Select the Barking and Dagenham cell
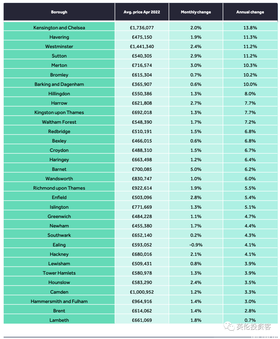Image resolution: width=280 pixels, height=339 pixels. (x=59, y=84)
